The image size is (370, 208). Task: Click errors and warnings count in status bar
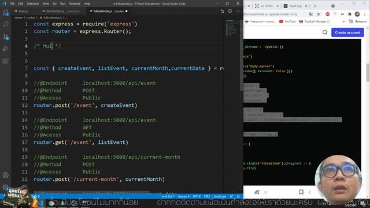[x=36, y=196]
